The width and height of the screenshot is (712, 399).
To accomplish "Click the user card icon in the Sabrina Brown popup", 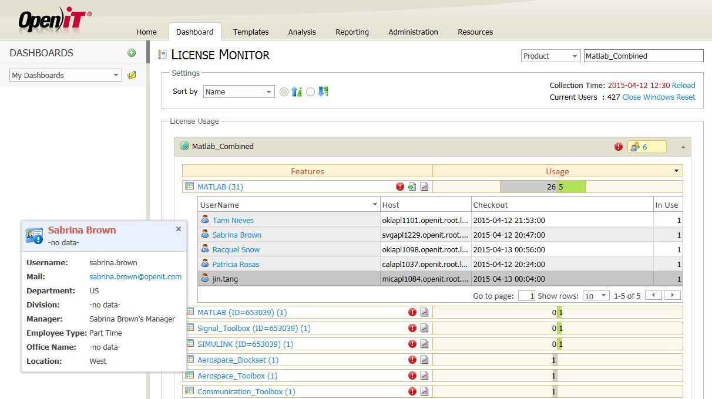I will tap(35, 236).
